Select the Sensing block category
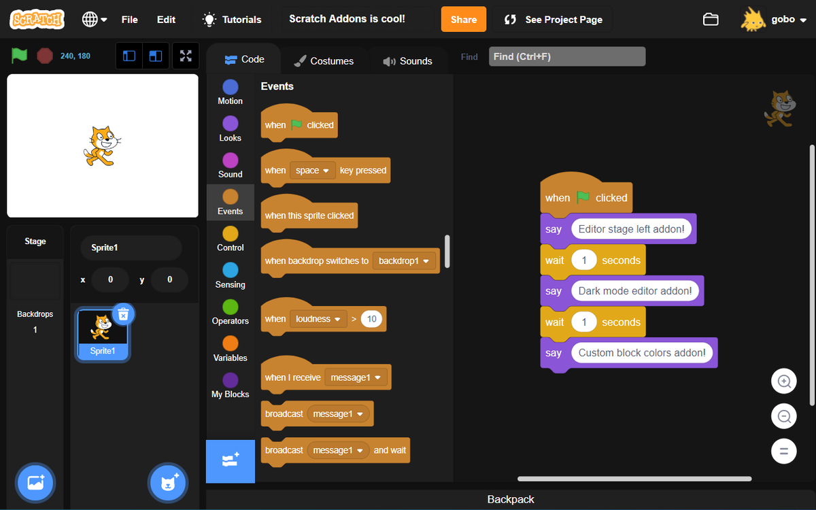This screenshot has height=510, width=816. tap(230, 275)
